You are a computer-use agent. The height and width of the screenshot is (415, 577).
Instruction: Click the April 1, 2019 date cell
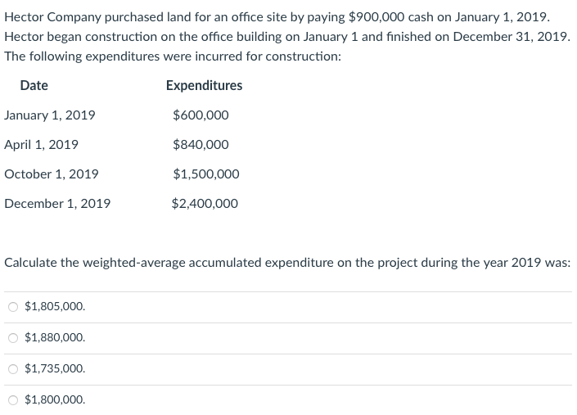(42, 145)
